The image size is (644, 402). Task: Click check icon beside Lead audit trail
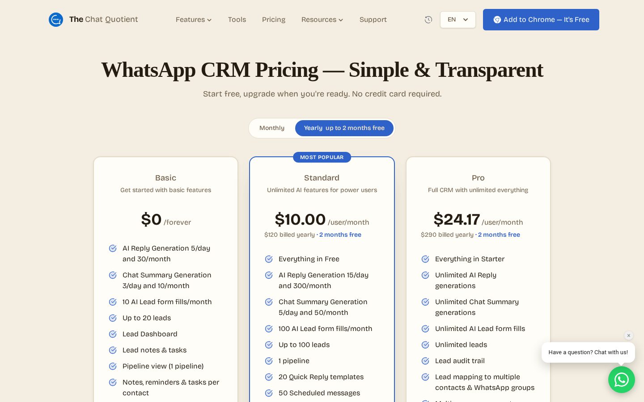tap(425, 361)
